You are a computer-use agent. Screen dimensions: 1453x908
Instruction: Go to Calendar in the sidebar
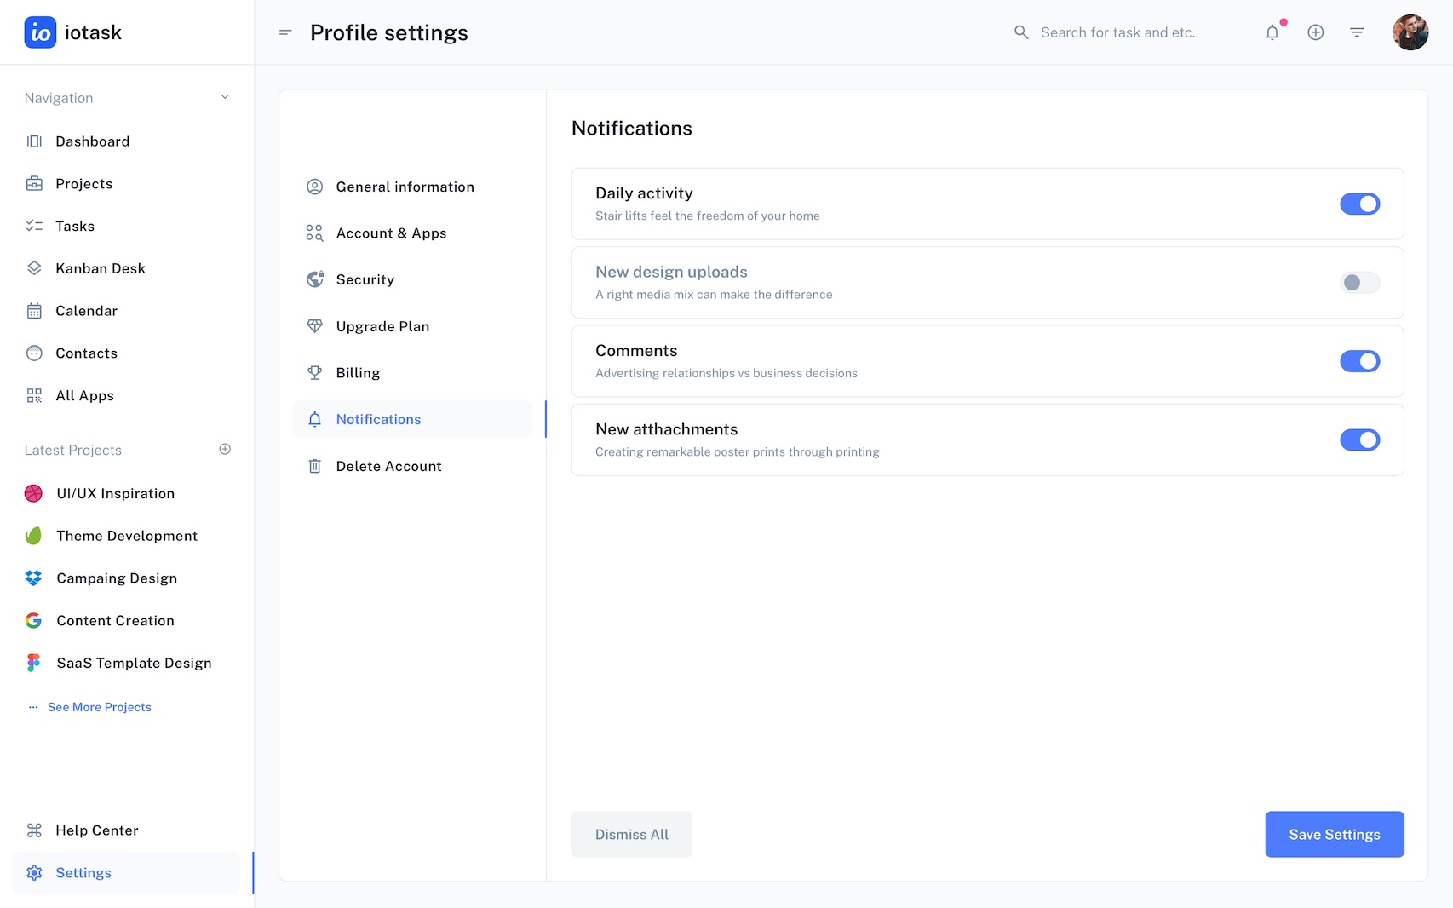coord(86,311)
